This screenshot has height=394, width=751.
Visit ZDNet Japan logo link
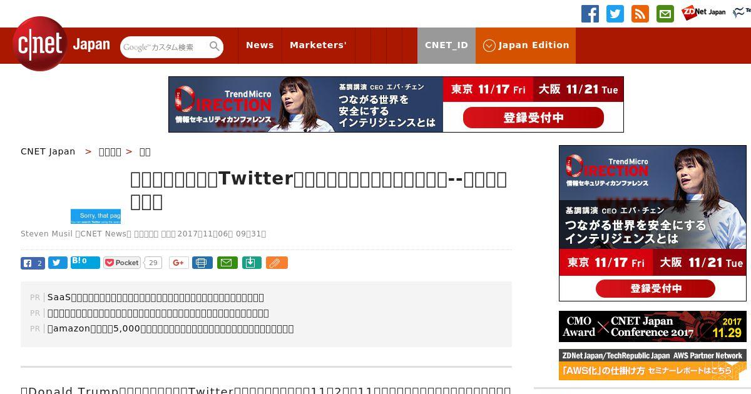(x=703, y=13)
